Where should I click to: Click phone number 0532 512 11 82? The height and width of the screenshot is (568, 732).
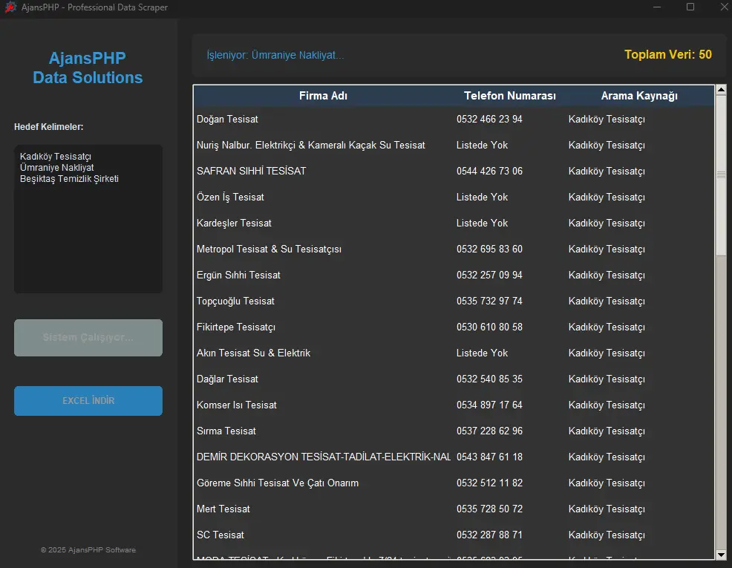pos(489,483)
